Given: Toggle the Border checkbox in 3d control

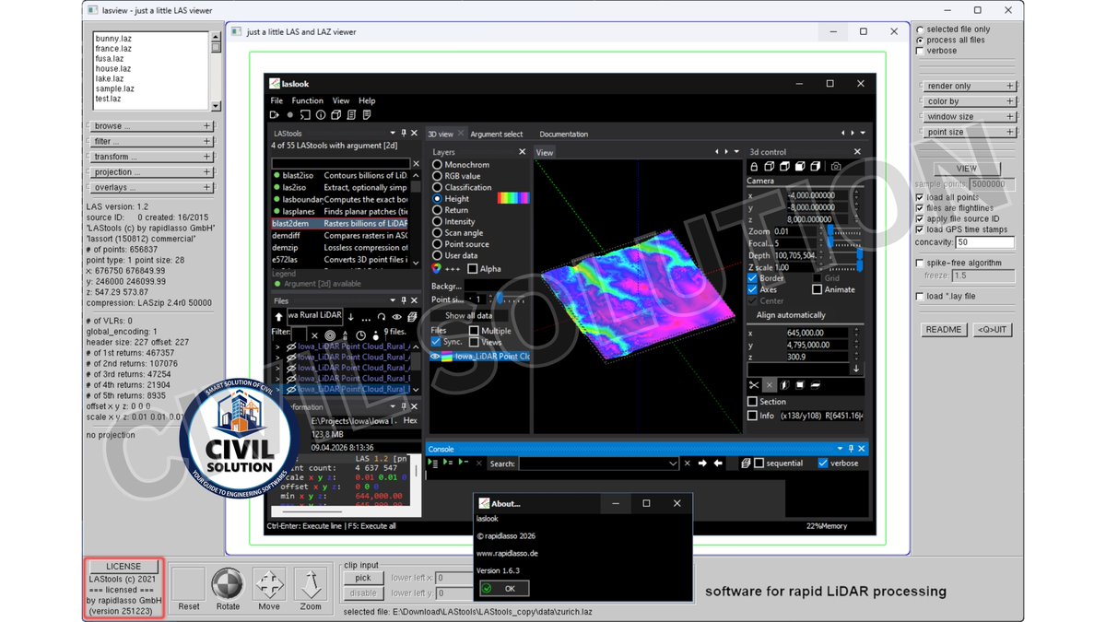Looking at the screenshot, I should point(752,278).
